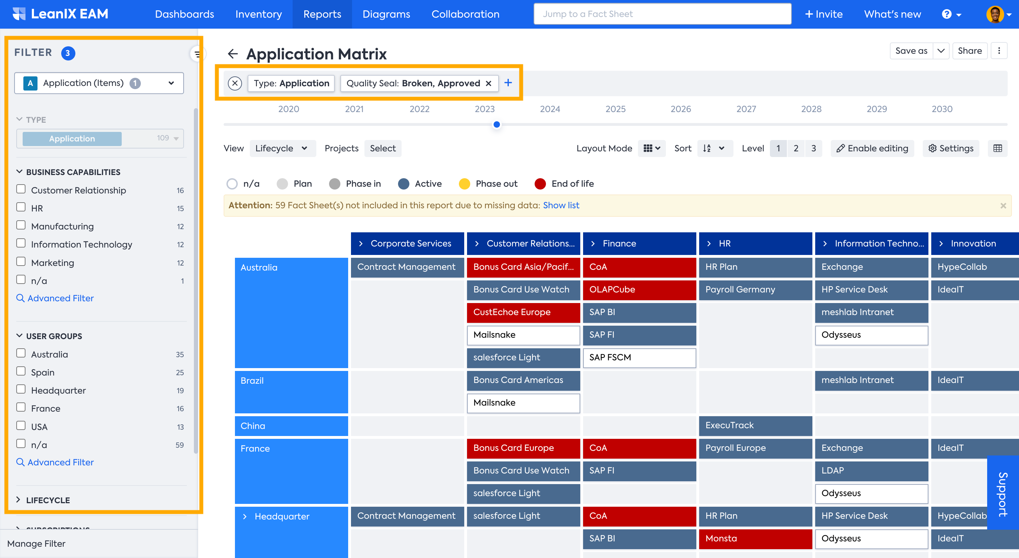Clear all filters with the circled X icon
Image resolution: width=1019 pixels, height=558 pixels.
(x=235, y=83)
